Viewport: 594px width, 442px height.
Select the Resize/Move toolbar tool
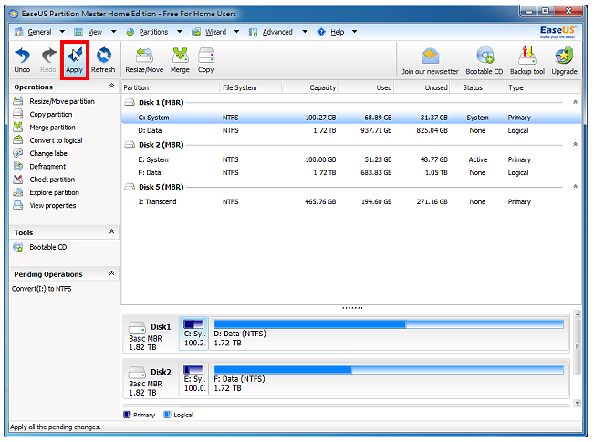tap(144, 60)
